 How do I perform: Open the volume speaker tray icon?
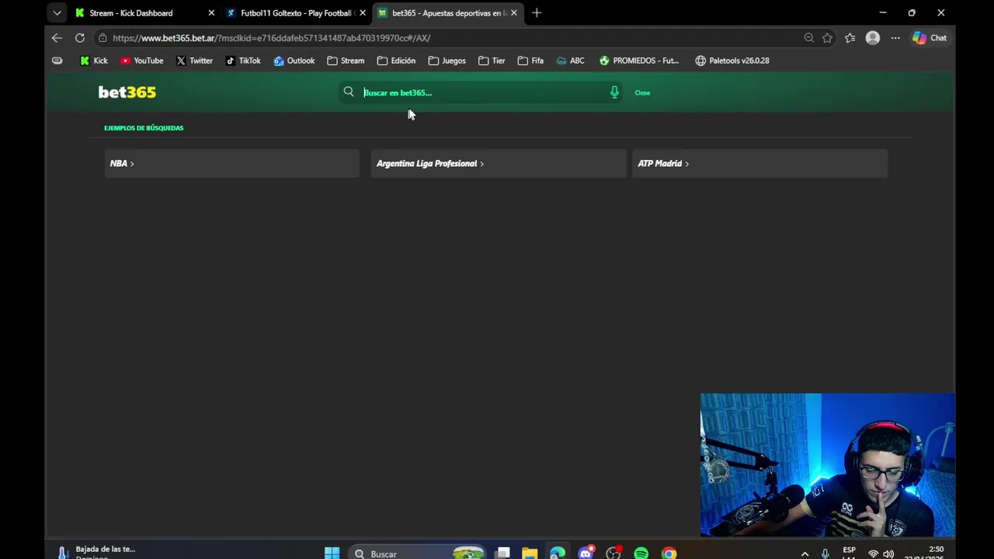888,554
